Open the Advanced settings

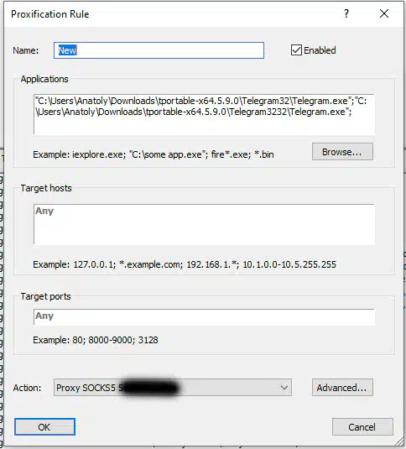click(x=342, y=388)
